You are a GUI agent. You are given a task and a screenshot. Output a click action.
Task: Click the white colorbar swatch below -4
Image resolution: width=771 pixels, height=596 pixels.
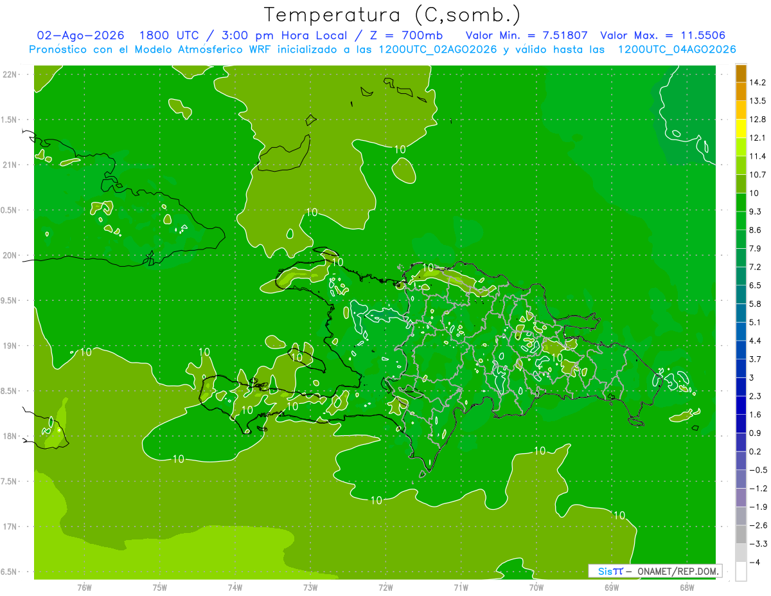pos(741,572)
